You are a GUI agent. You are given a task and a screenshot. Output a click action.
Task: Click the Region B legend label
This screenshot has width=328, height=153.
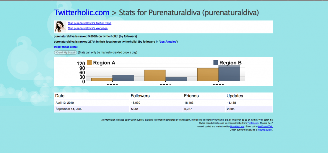(x=231, y=63)
